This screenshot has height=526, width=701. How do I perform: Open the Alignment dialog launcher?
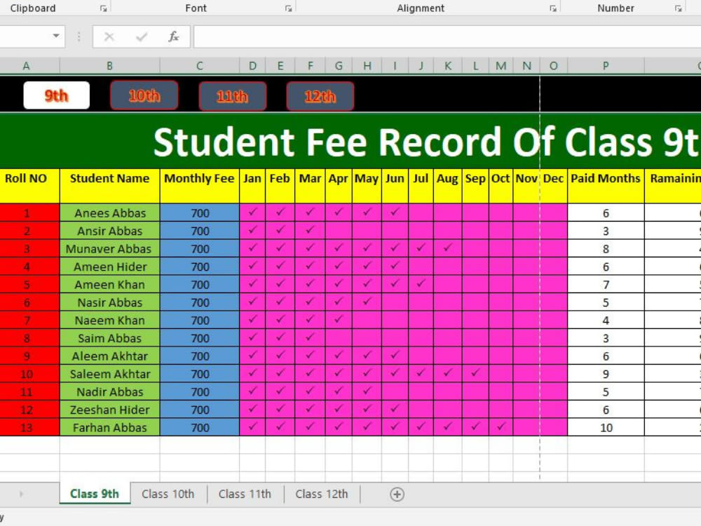point(553,8)
